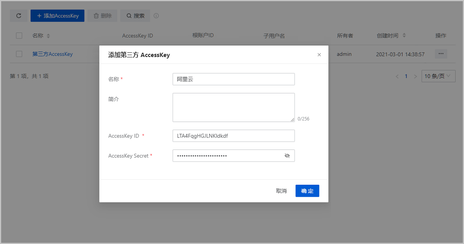Check the checkbox for the 第三方AccessKey row

point(19,54)
